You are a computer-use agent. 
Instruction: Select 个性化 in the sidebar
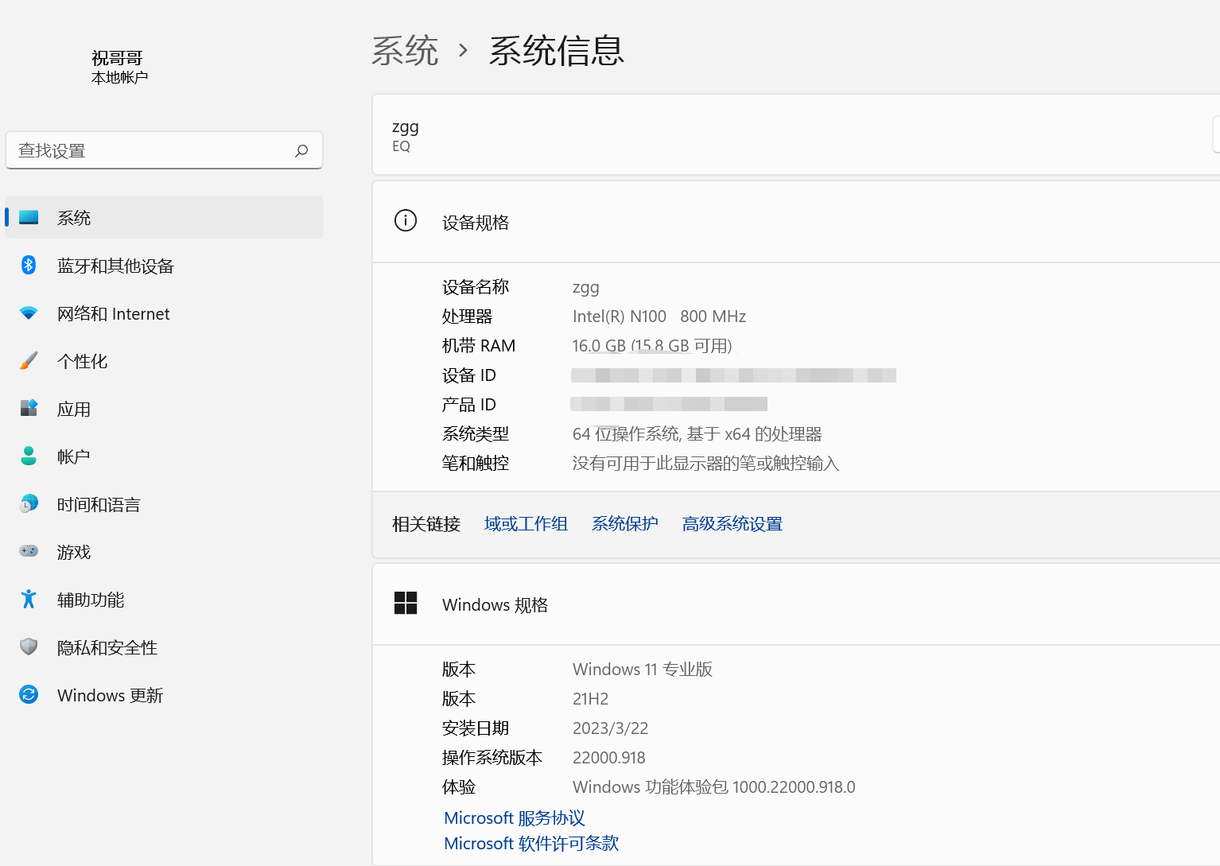coord(165,360)
